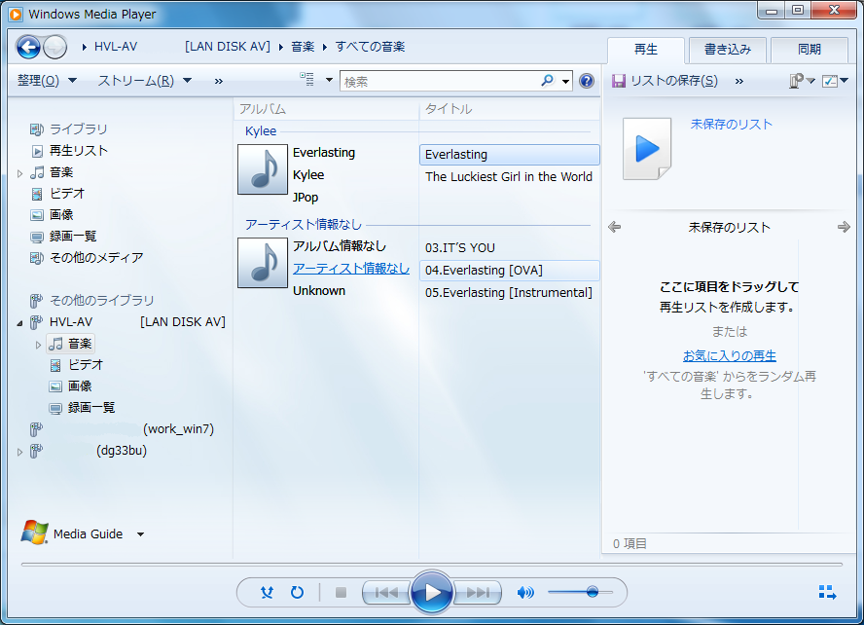Click the お気に入りの再生 link
The height and width of the screenshot is (625, 864).
(730, 356)
